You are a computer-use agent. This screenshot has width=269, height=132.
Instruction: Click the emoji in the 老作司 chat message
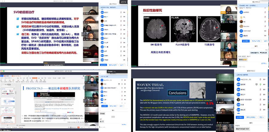pyautogui.click(x=246, y=60)
